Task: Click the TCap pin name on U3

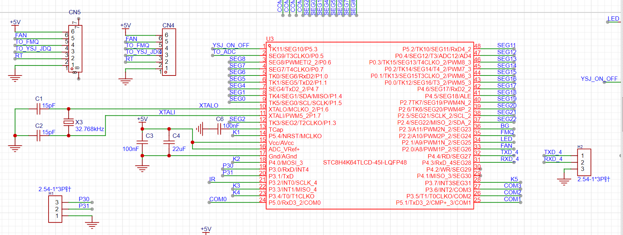Action: (276, 130)
